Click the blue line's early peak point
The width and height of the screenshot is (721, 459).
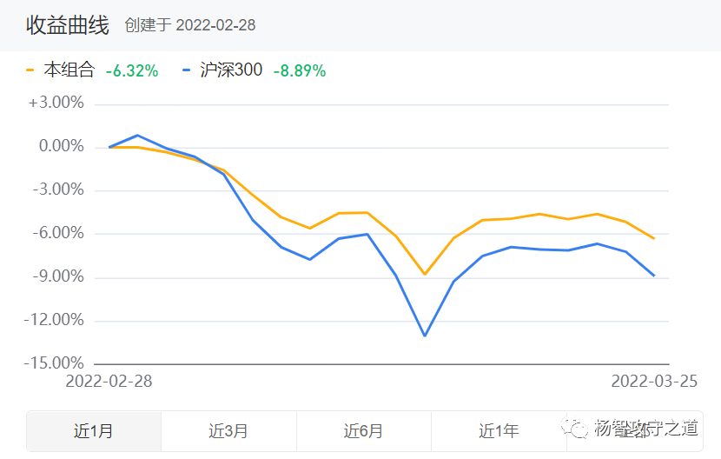tap(137, 136)
